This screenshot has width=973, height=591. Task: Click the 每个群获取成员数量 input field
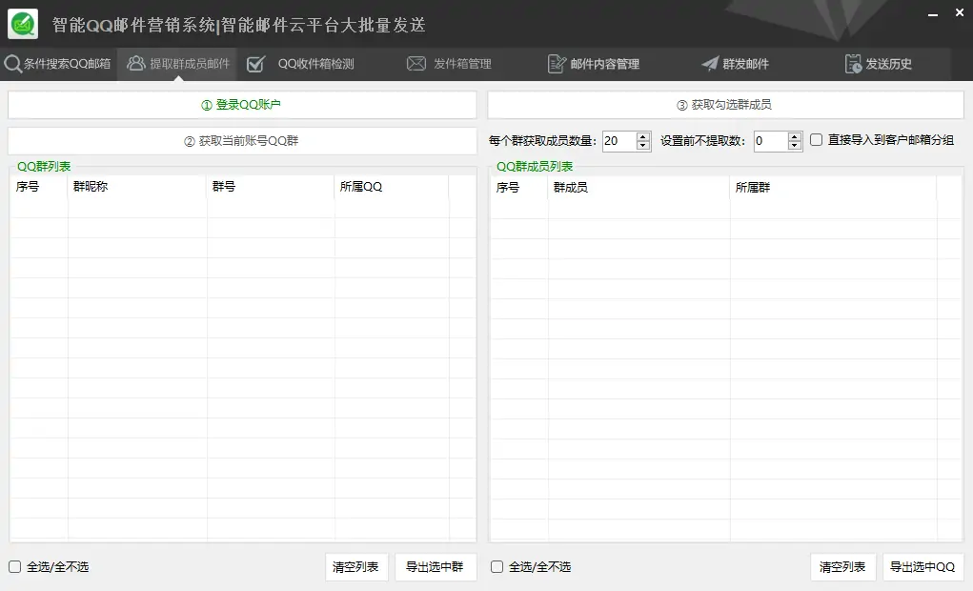618,141
